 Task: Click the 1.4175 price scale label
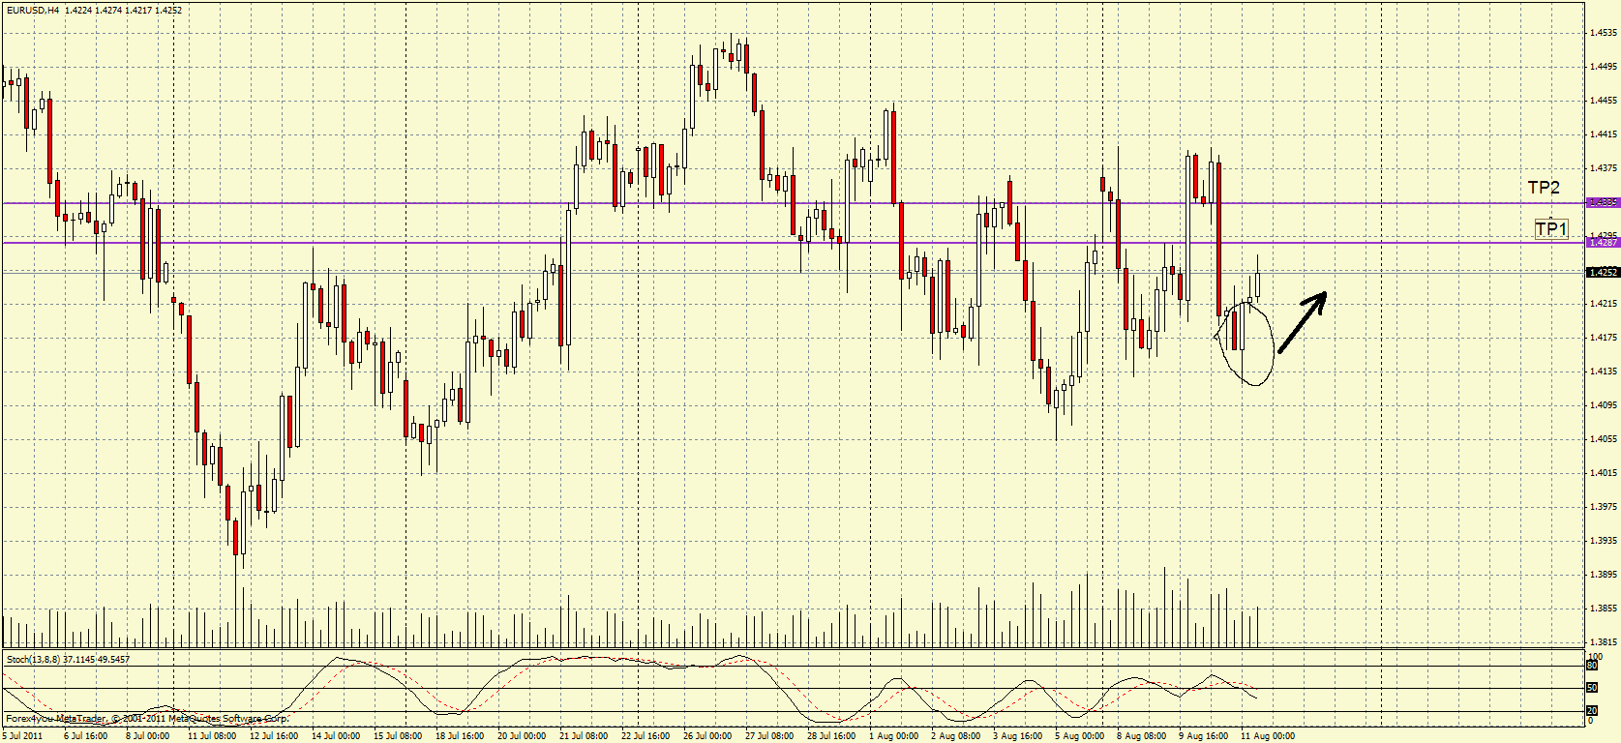point(1604,338)
